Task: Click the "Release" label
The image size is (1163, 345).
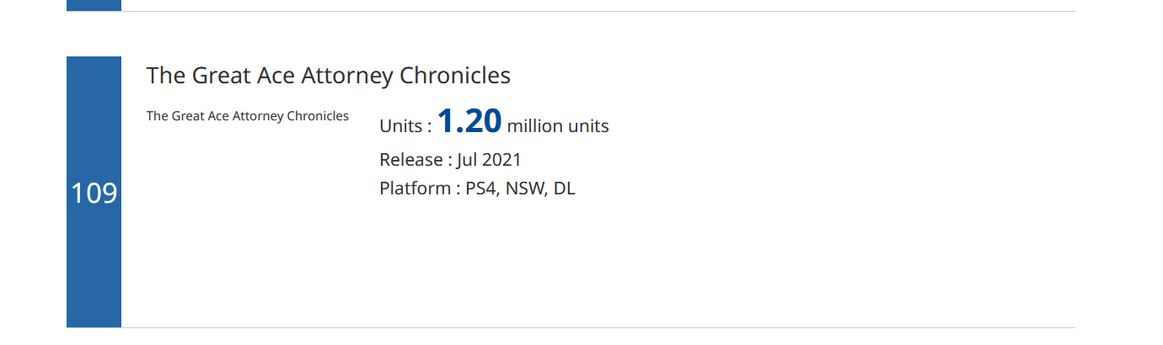Action: click(411, 160)
